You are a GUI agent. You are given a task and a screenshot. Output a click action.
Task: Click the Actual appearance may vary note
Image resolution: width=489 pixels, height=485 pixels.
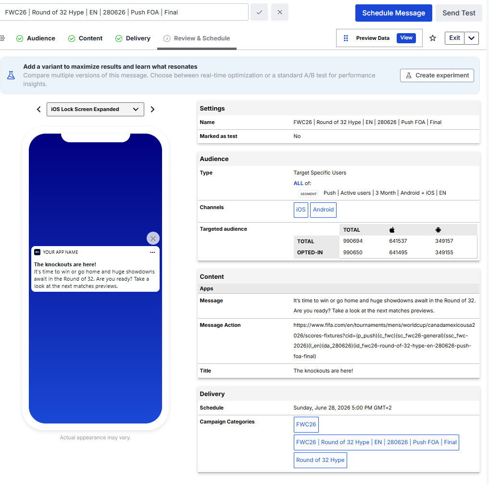[95, 437]
